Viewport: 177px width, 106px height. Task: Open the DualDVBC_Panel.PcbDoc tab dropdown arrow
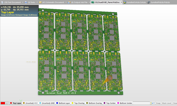(x=121, y=2)
